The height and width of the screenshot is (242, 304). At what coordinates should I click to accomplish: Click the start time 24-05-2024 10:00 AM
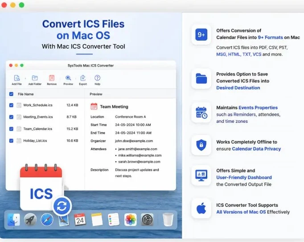[x=133, y=125]
